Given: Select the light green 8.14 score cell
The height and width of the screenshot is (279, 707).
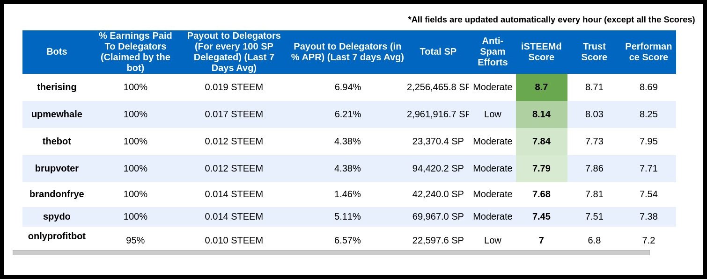Looking at the screenshot, I should (x=541, y=114).
